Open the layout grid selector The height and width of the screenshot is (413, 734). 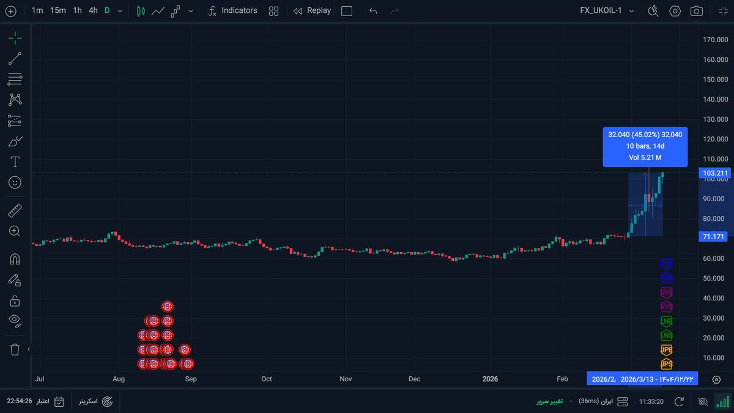[273, 11]
